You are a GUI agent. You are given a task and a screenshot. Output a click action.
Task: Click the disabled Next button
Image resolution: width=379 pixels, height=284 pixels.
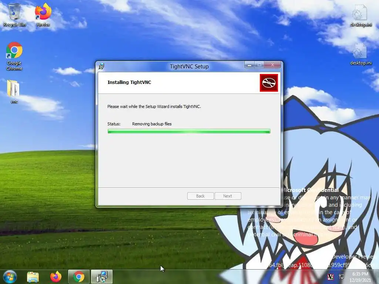(x=228, y=196)
